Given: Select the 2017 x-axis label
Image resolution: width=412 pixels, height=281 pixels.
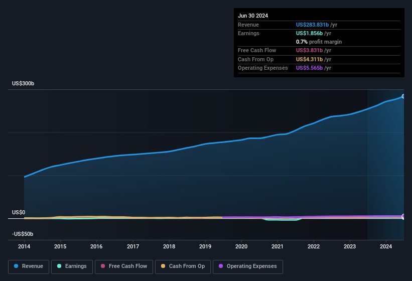Looking at the screenshot, I should 133,246.
